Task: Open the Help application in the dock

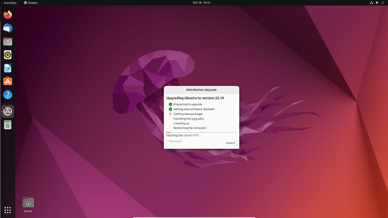Action: 8,95
